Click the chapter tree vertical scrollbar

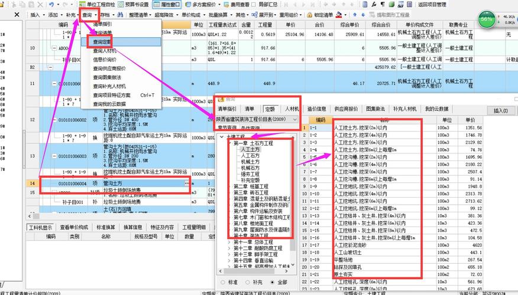(x=293, y=201)
